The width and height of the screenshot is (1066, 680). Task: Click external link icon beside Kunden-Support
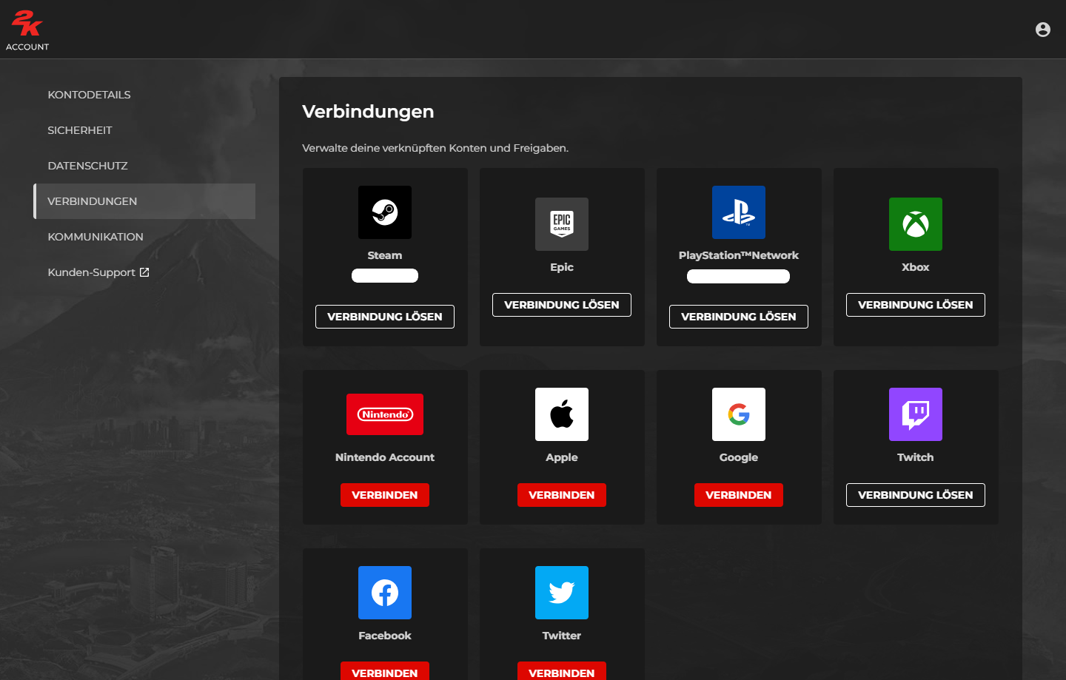[144, 272]
